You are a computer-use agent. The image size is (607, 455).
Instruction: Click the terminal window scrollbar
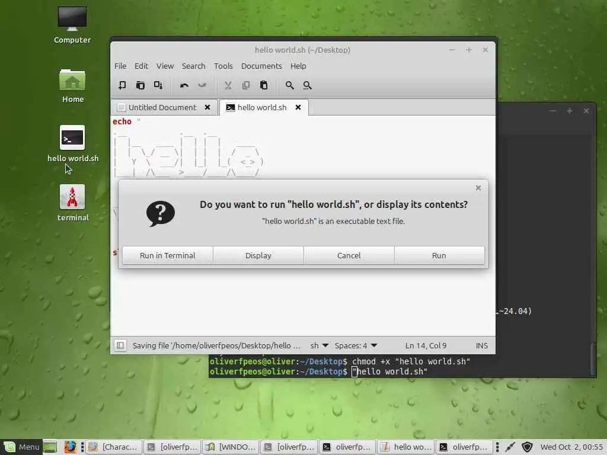(x=593, y=358)
